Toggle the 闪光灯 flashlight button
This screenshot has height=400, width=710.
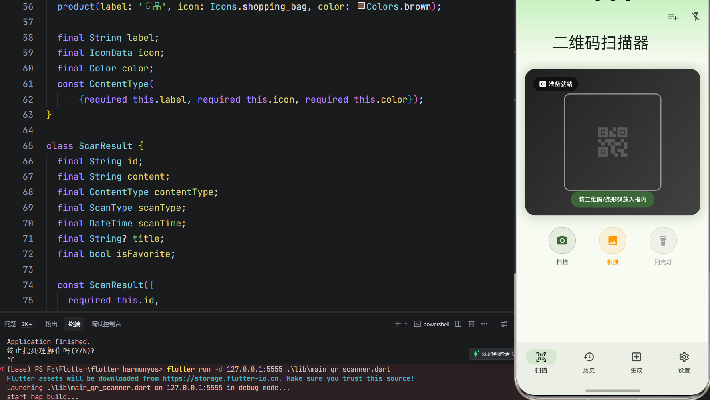click(x=663, y=240)
